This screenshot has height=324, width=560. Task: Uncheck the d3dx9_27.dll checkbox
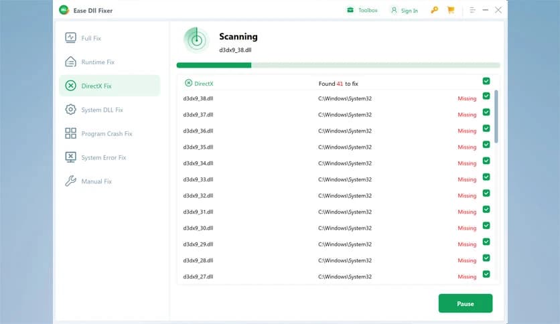tap(486, 274)
